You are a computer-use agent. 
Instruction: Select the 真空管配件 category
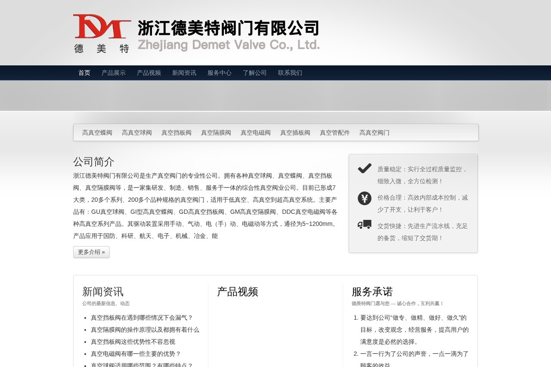point(334,133)
